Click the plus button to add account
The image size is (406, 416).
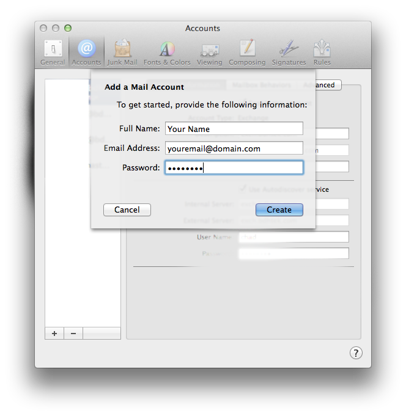(54, 333)
